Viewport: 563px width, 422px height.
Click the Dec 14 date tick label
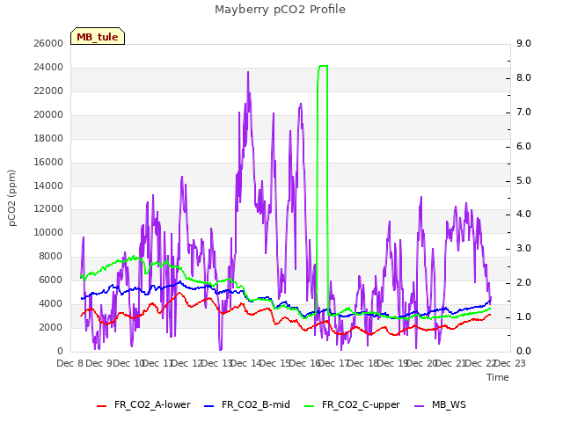point(245,363)
